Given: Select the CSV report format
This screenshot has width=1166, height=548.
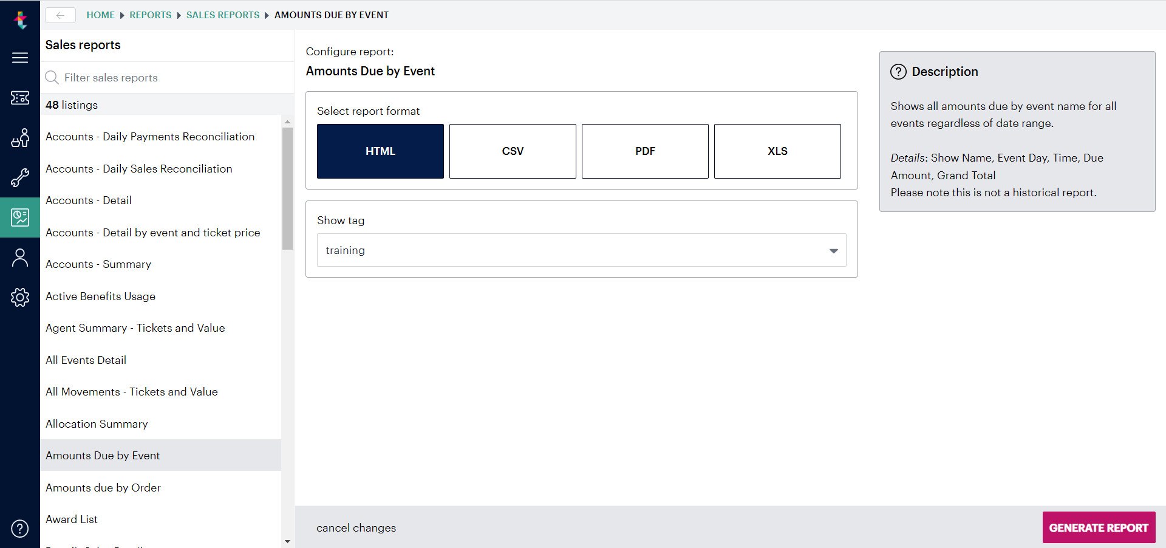Looking at the screenshot, I should [x=513, y=151].
